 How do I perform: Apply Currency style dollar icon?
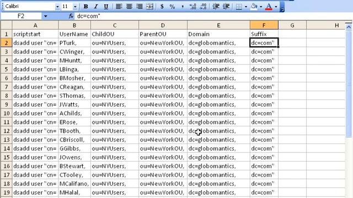(x=162, y=7)
